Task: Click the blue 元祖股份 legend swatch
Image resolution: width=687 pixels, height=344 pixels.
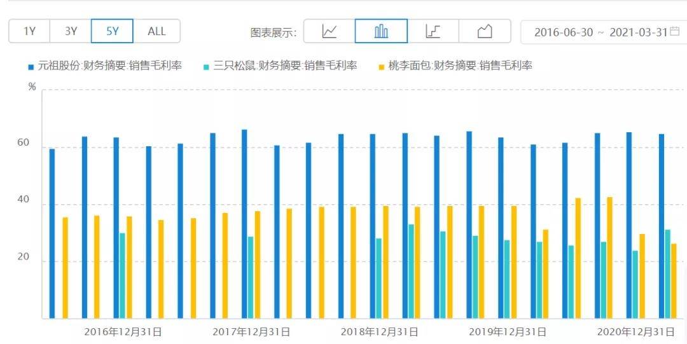Action: tap(31, 67)
